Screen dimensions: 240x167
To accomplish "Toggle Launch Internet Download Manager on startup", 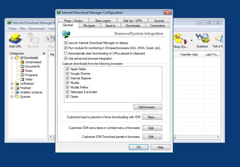I will coord(66,43).
